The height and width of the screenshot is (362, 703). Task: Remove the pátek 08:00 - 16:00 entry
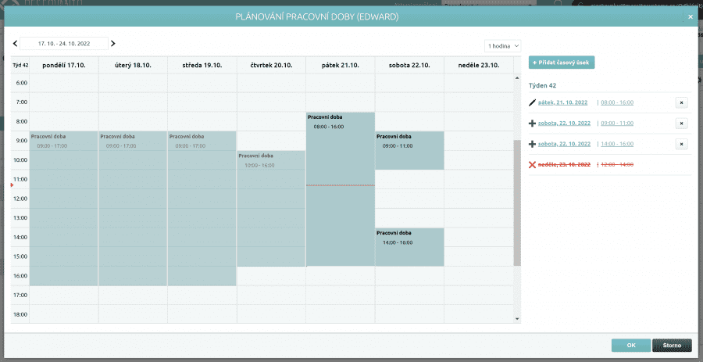coord(680,102)
